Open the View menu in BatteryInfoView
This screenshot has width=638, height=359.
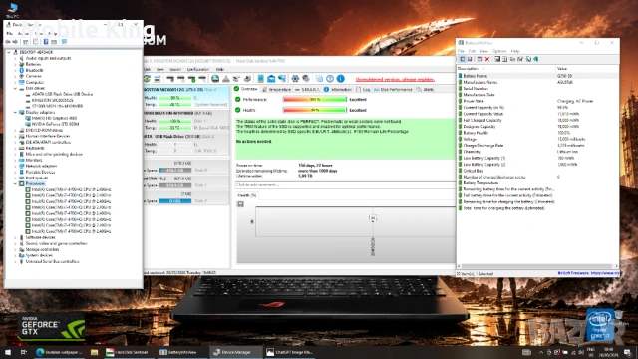pos(483,51)
